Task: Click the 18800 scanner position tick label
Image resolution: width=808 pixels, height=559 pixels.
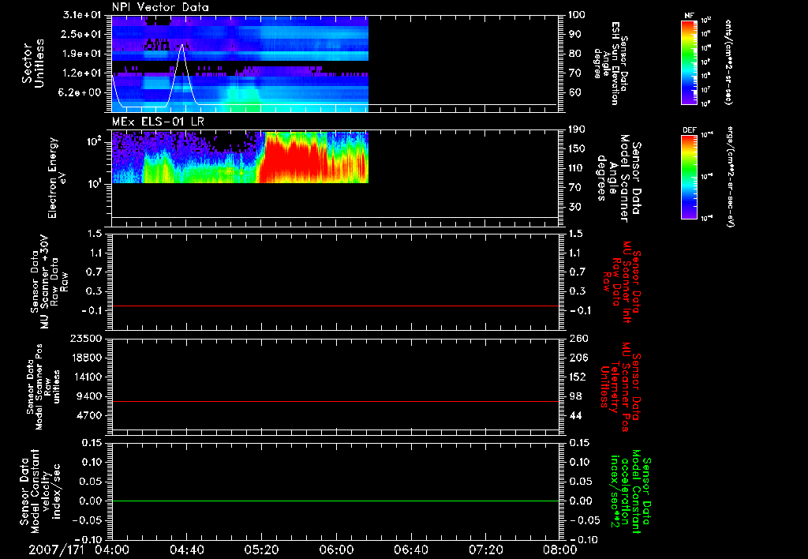Action: tap(86, 358)
